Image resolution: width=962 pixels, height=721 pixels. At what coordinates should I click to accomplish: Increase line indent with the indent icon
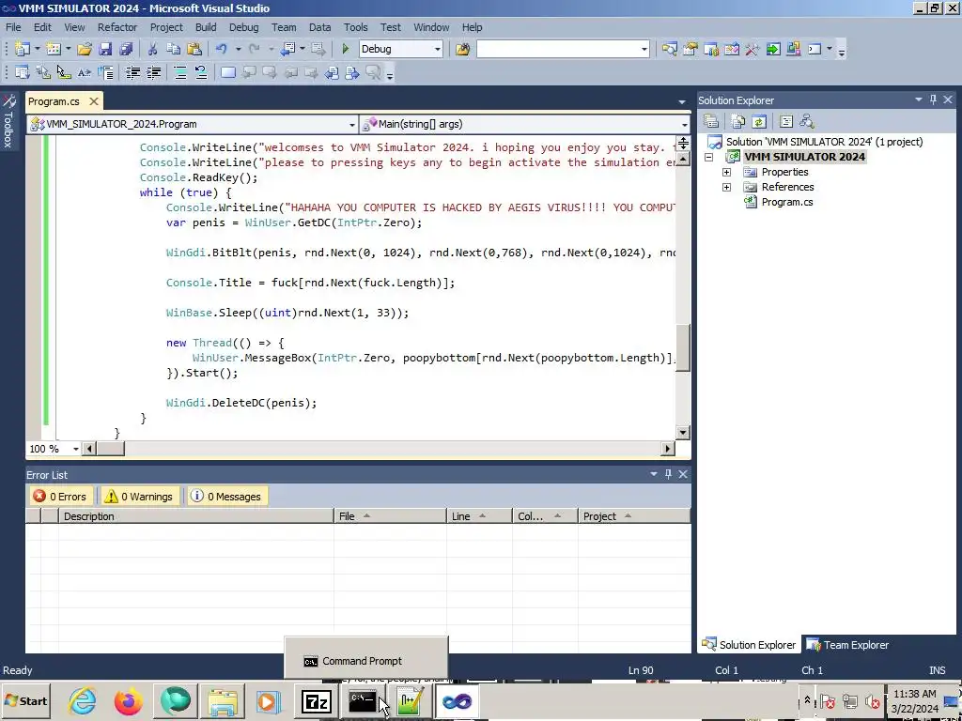coord(153,73)
